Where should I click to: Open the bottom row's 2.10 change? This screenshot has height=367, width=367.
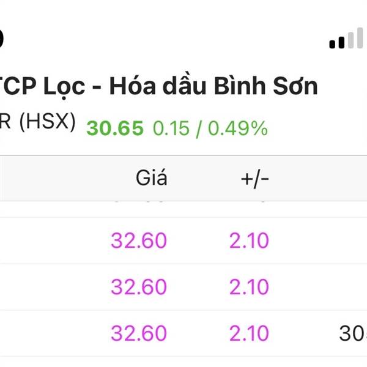pyautogui.click(x=249, y=333)
